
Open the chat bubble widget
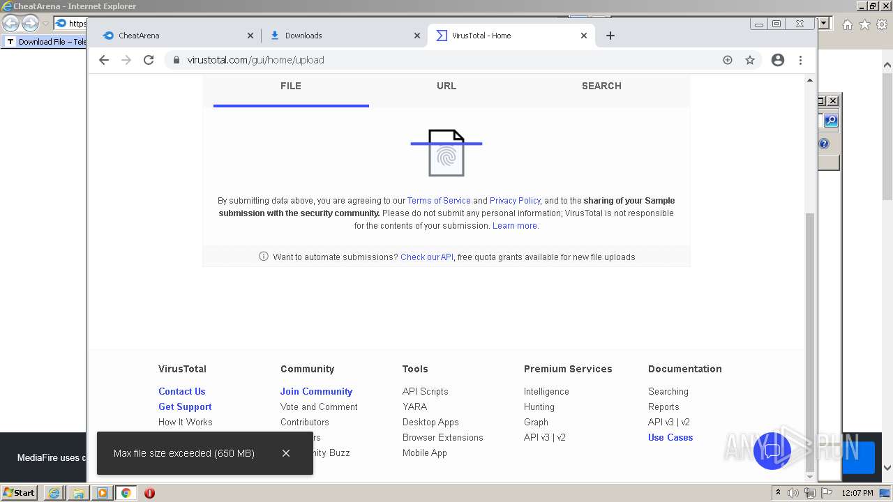[x=772, y=450]
